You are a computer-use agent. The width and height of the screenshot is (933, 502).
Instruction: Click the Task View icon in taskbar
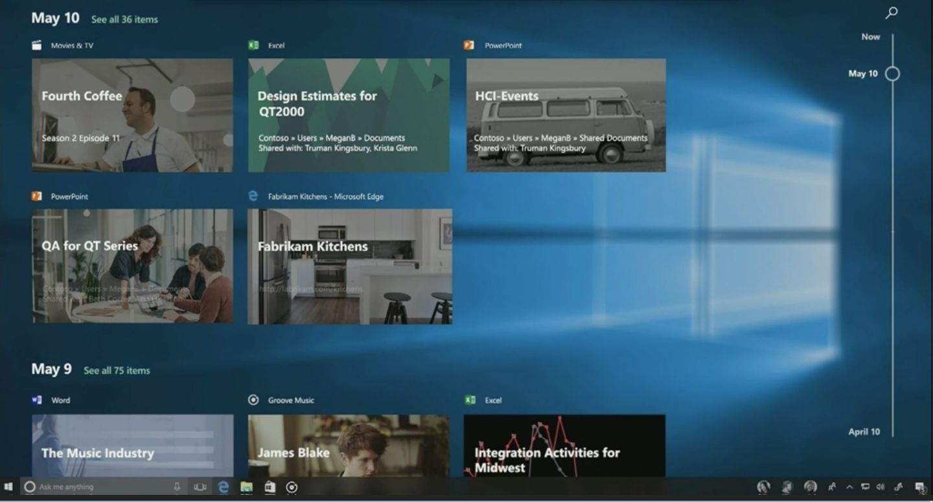[x=200, y=487]
